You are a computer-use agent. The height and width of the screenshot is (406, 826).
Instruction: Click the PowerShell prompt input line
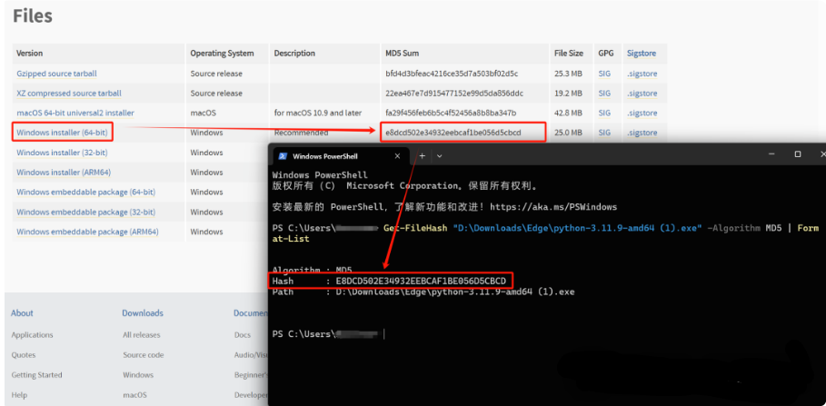(x=329, y=334)
